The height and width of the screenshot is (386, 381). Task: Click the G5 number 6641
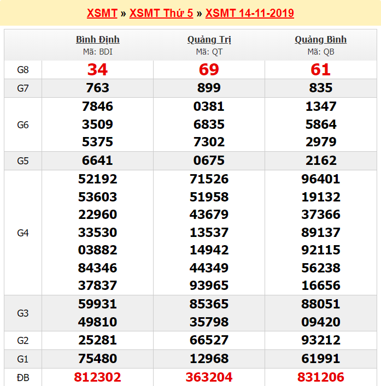tap(98, 161)
